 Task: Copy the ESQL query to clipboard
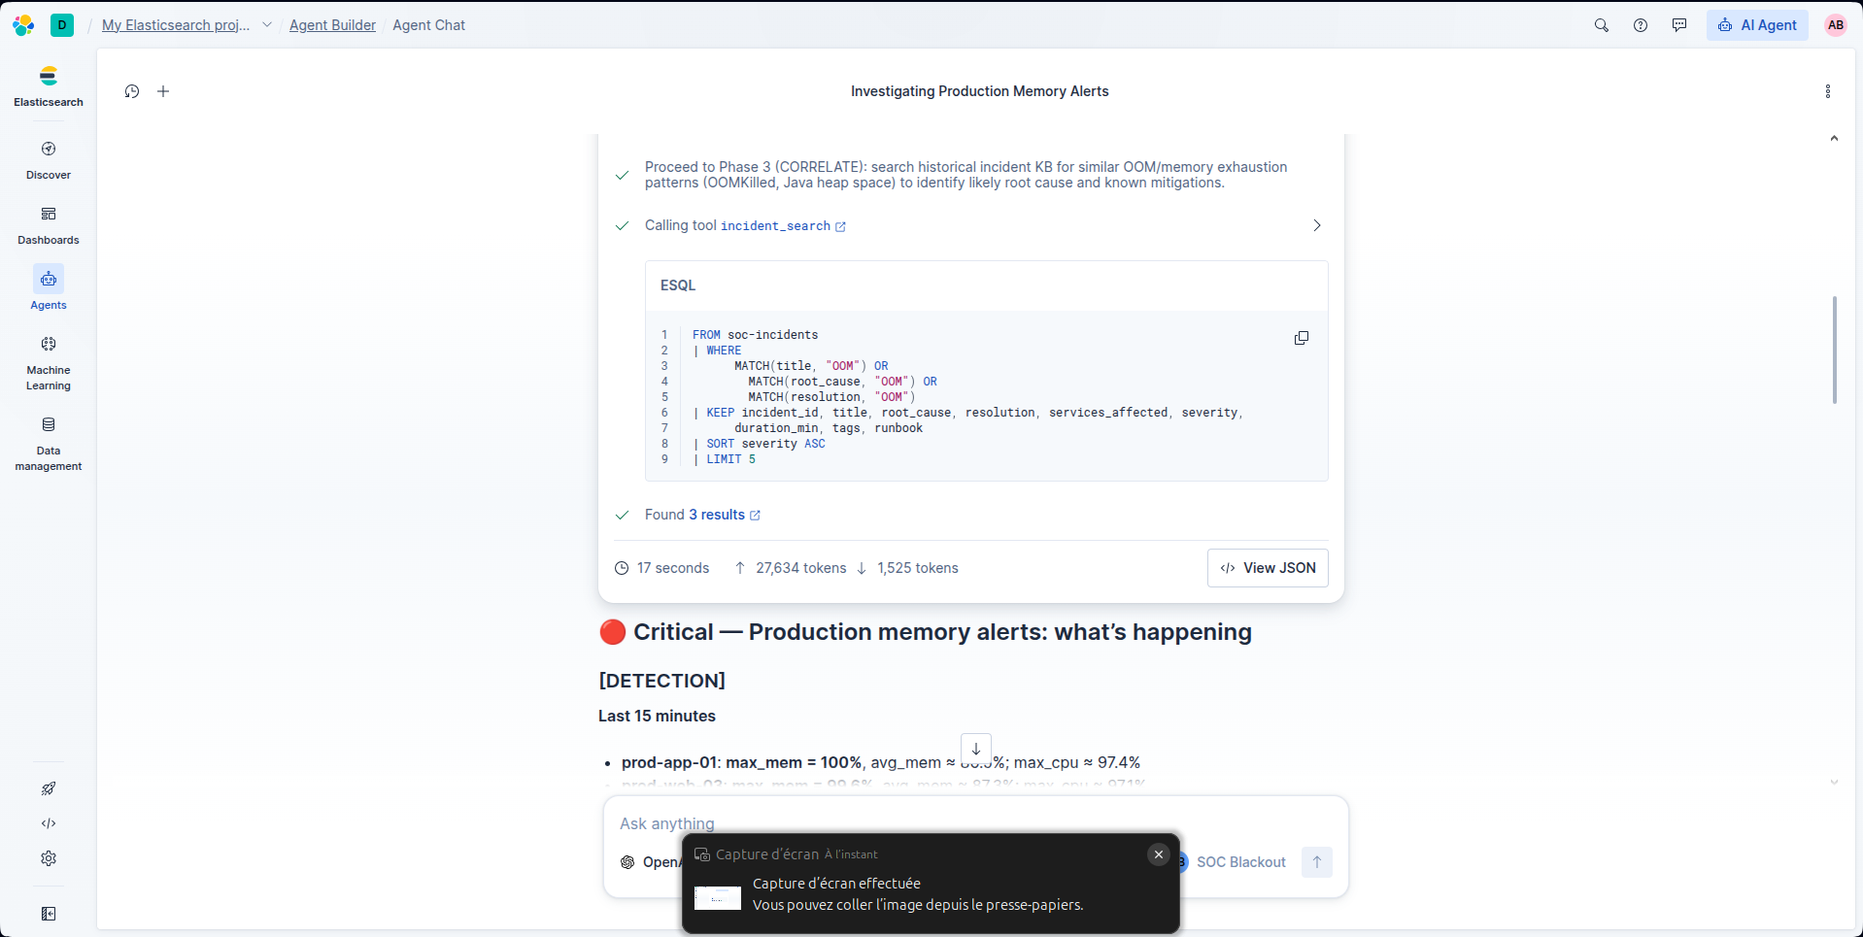tap(1302, 338)
